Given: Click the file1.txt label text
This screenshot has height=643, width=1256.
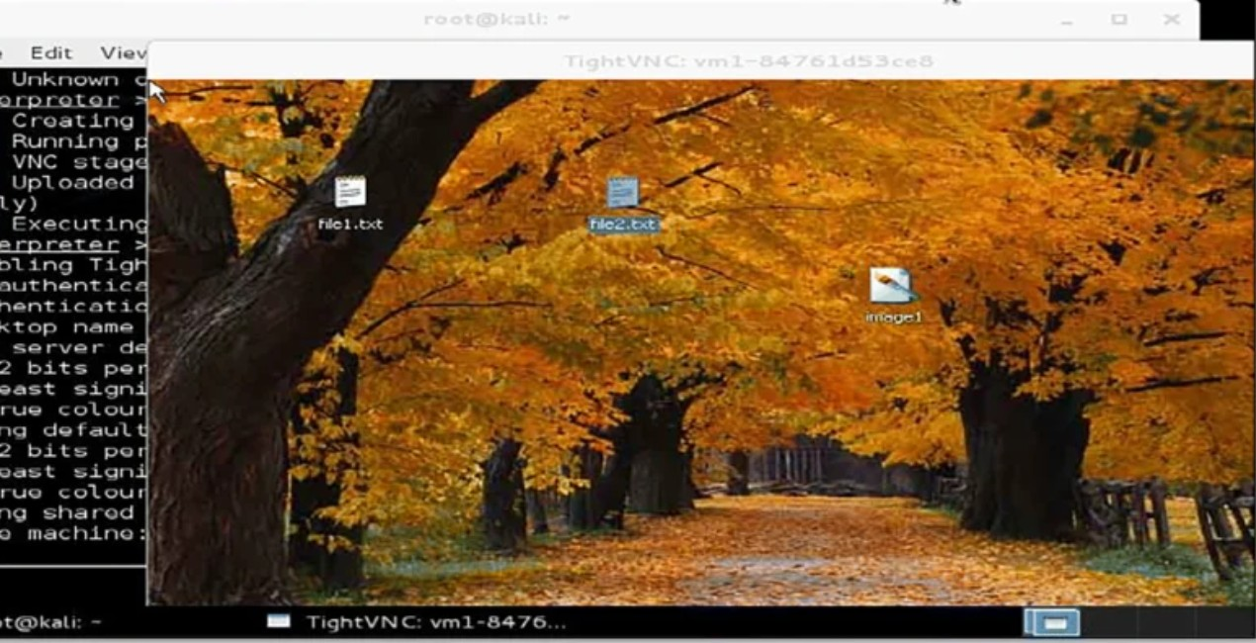Looking at the screenshot, I should pyautogui.click(x=350, y=224).
